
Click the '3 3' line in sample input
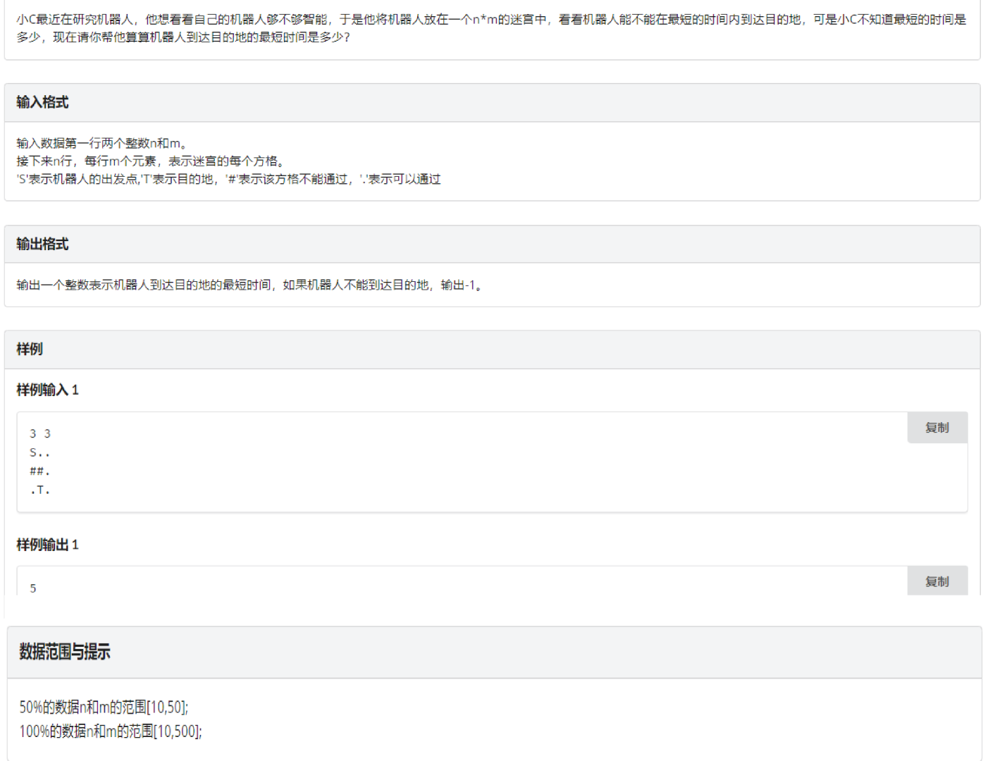[40, 434]
